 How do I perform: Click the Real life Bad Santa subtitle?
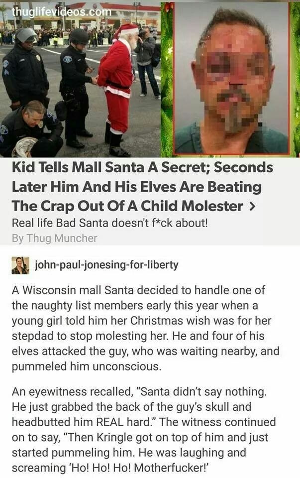(x=109, y=223)
